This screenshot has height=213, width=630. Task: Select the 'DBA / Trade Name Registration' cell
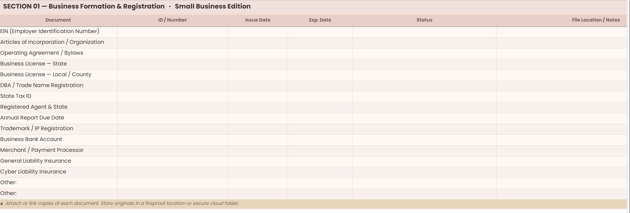[x=58, y=86]
